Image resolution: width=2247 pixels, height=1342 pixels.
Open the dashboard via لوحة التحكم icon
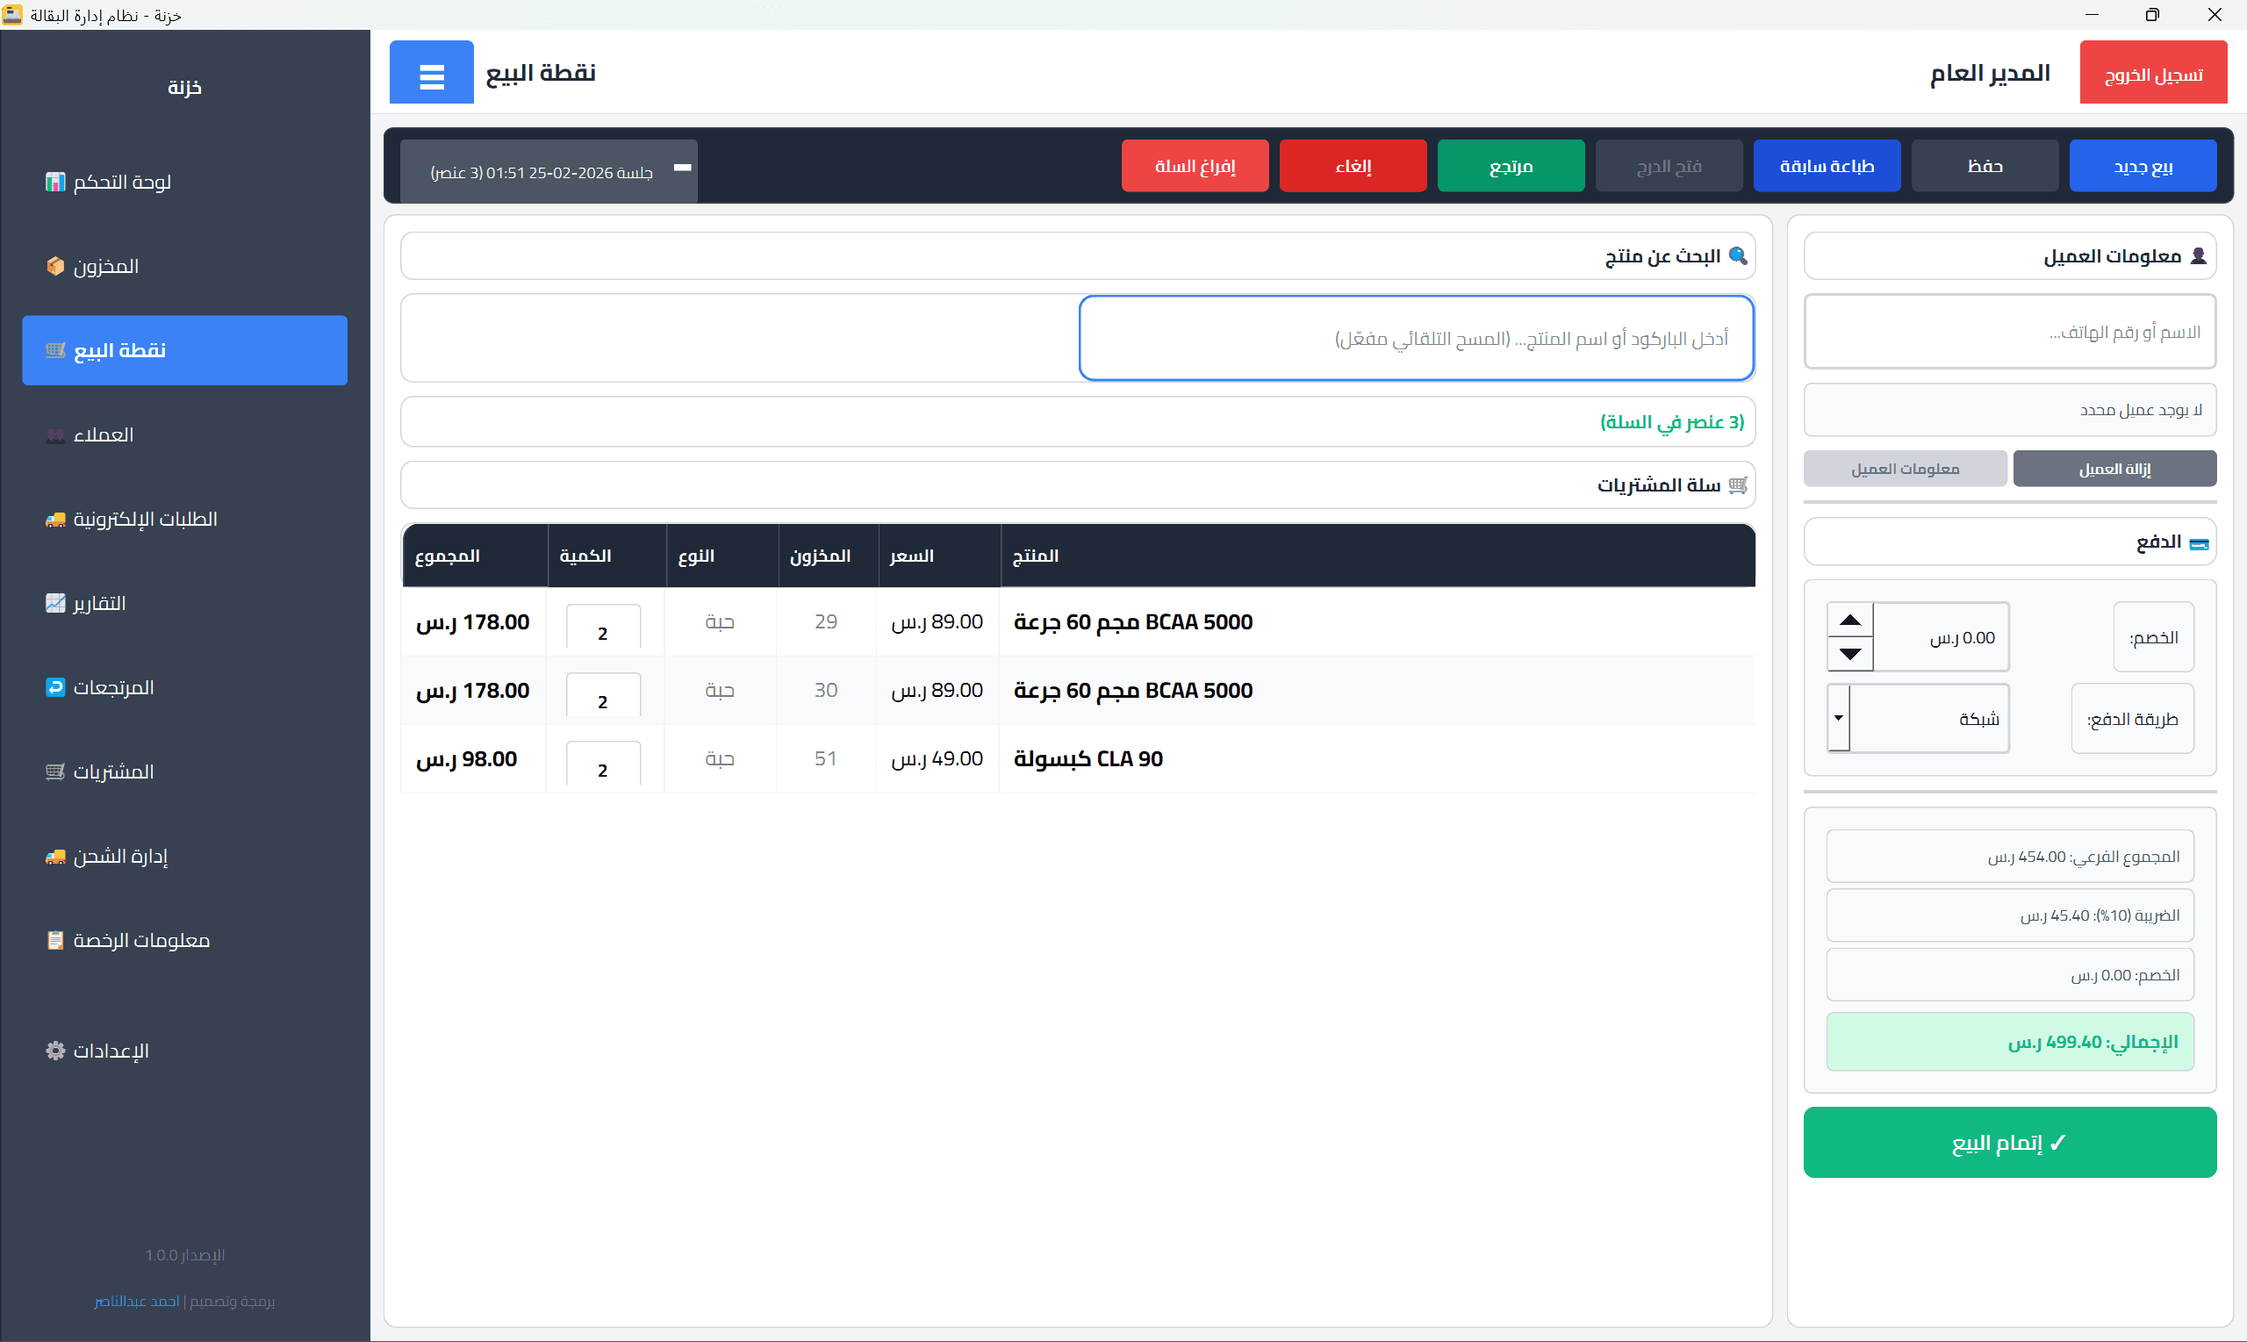pyautogui.click(x=55, y=182)
